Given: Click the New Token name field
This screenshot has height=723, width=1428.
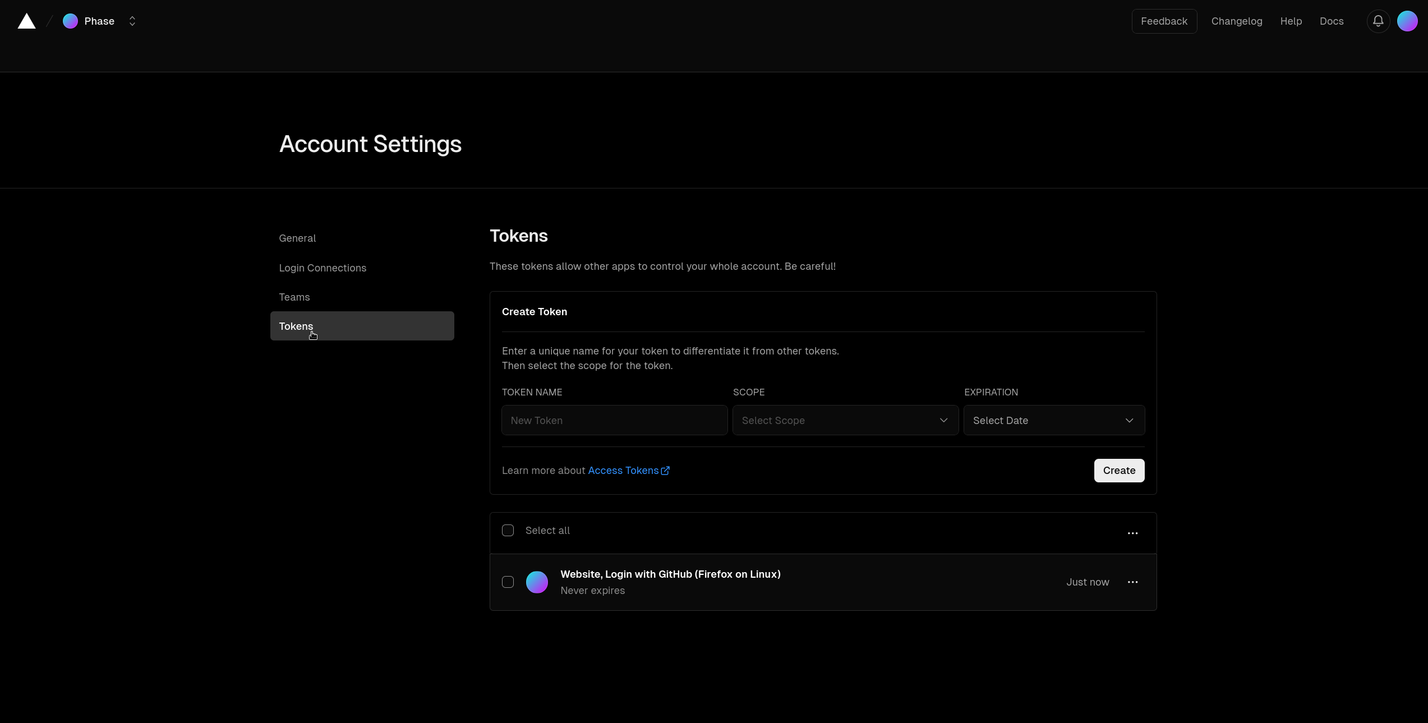Looking at the screenshot, I should (x=614, y=420).
